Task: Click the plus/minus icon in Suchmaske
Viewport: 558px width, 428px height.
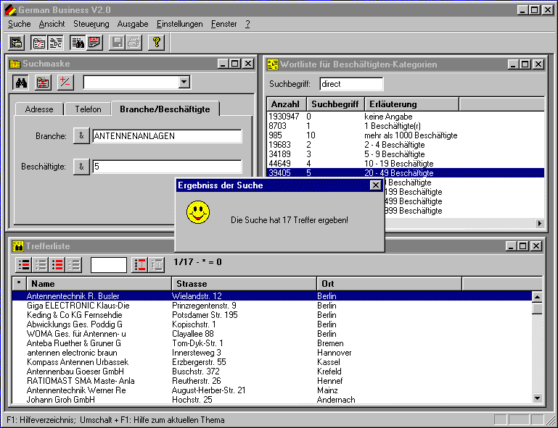Action: point(65,82)
